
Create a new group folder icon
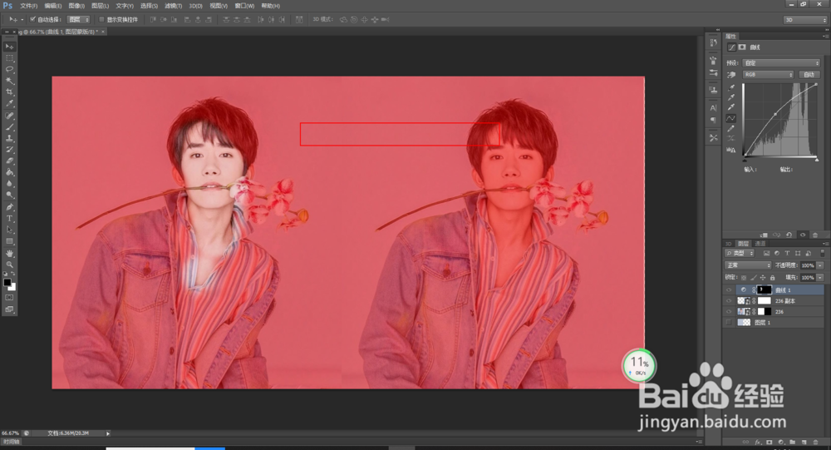point(792,442)
